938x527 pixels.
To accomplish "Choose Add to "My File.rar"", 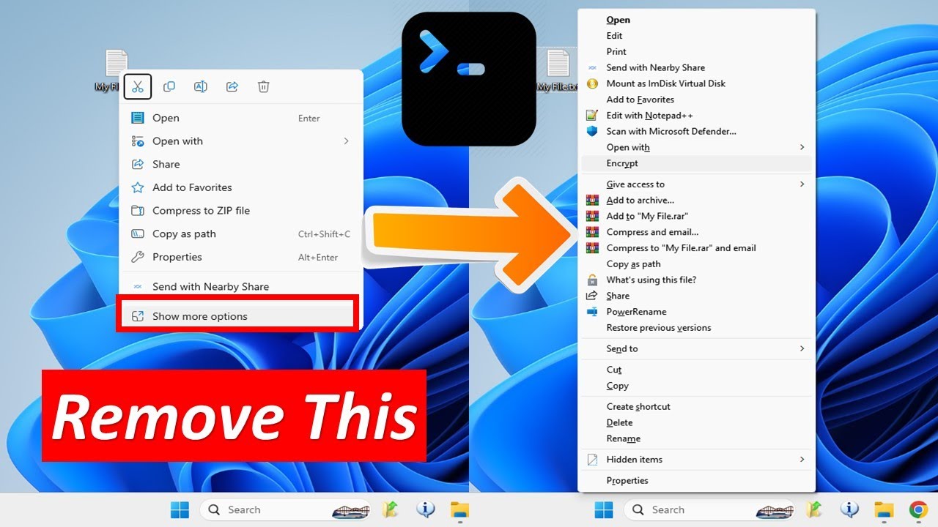I will tap(696, 217).
